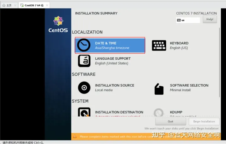Click Local media text

[104, 90]
